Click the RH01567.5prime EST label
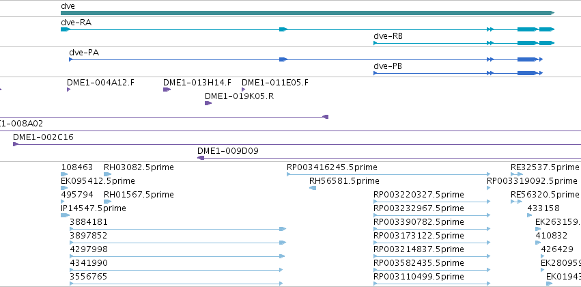 coord(139,195)
